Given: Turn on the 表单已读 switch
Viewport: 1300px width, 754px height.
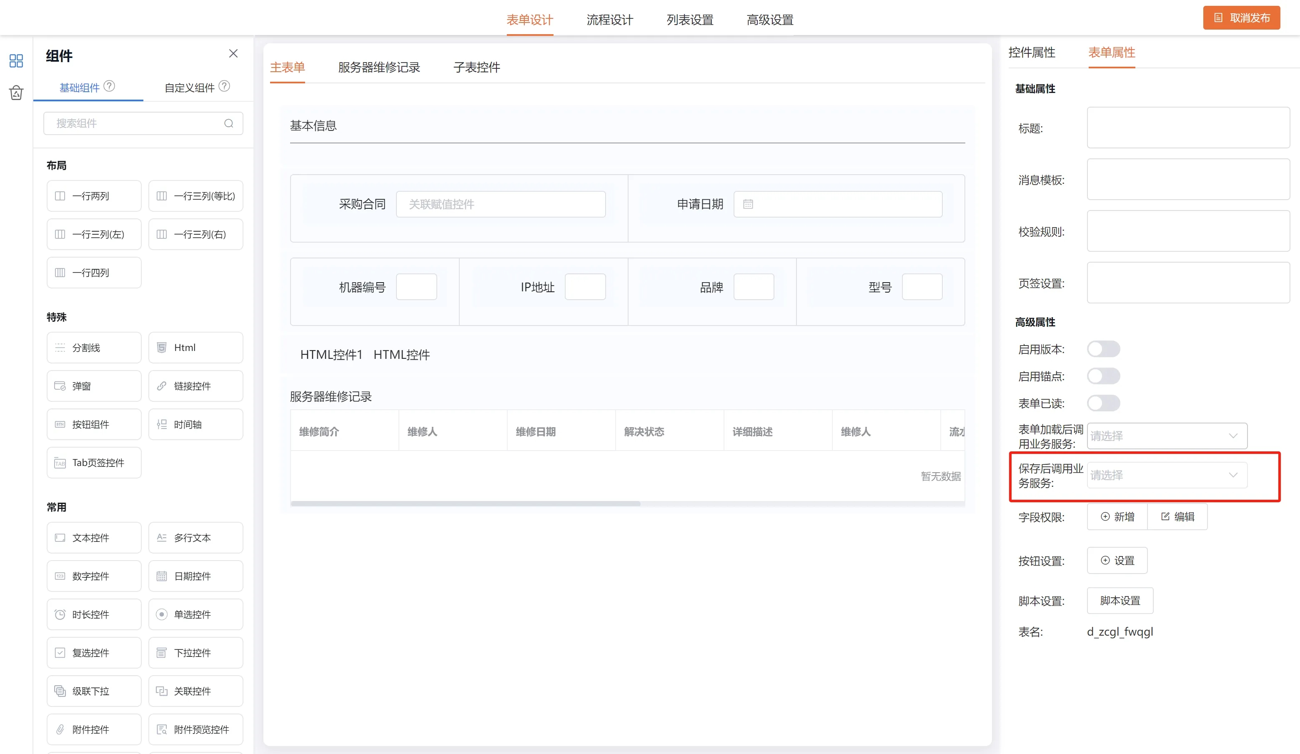Looking at the screenshot, I should tap(1103, 403).
